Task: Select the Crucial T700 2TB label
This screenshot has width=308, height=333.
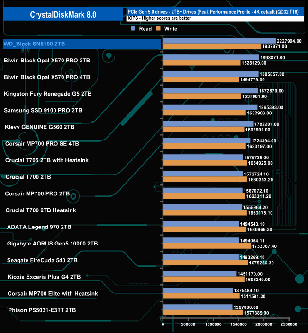Action: [x=28, y=177]
